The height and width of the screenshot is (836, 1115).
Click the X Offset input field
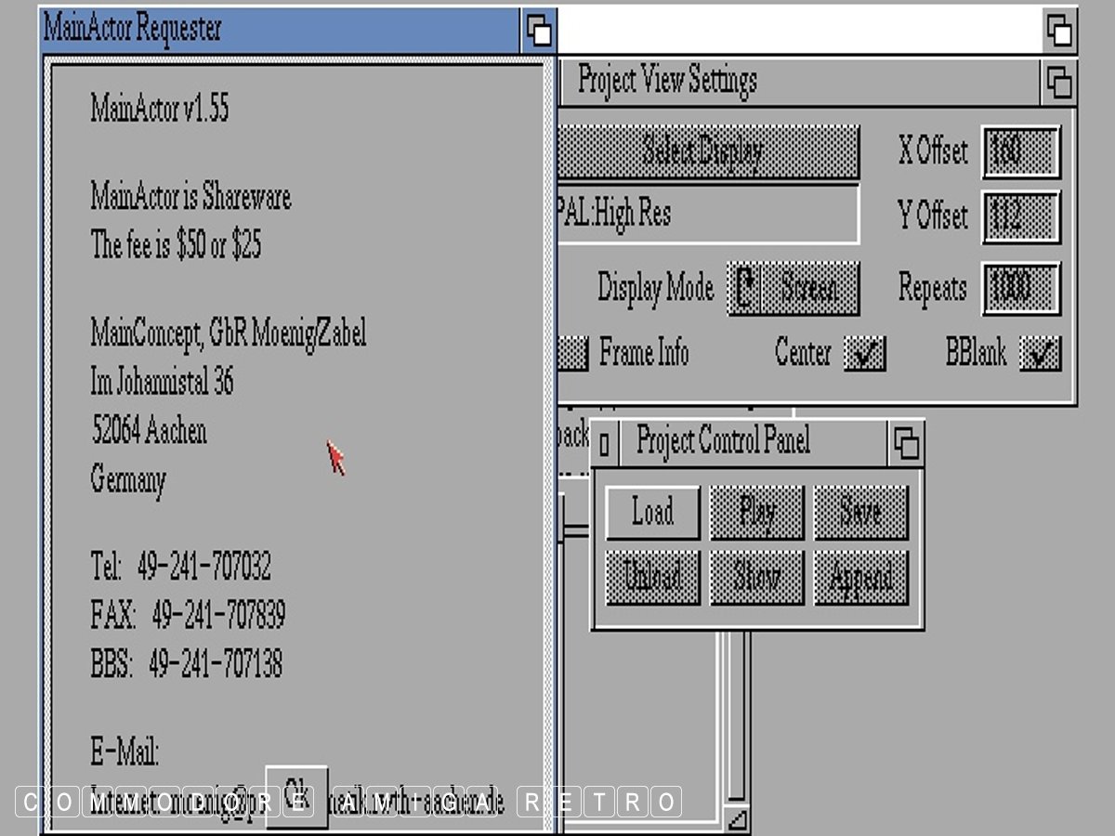pos(1021,151)
